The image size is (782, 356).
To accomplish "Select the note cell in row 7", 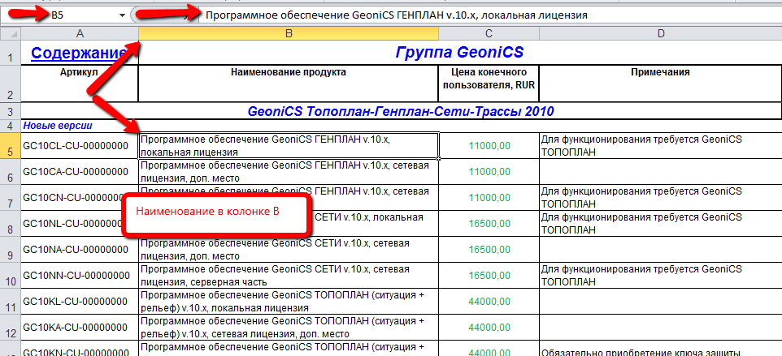I will [x=660, y=197].
